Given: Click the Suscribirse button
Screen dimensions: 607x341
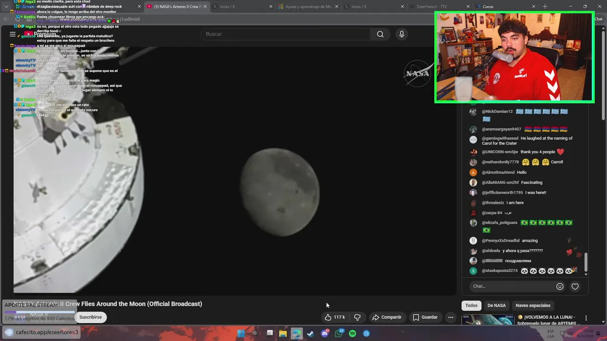Looking at the screenshot, I should click(x=90, y=317).
